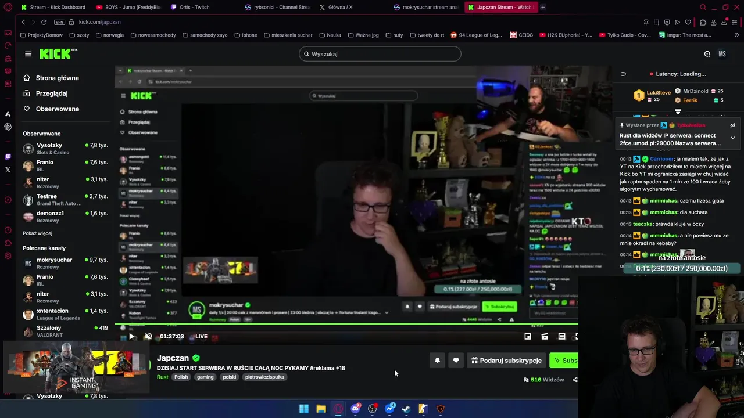Open followed channel niter with 3,1 tys.
Image resolution: width=744 pixels, height=418 pixels.
coord(65,182)
